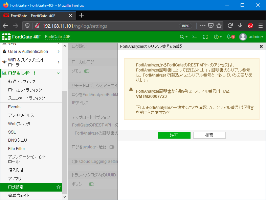
Task: Open page actions three-dot menu
Action: pyautogui.click(x=203, y=26)
